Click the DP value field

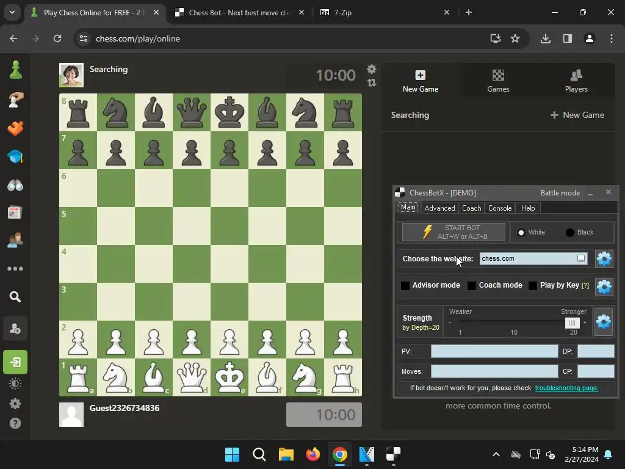[596, 351]
